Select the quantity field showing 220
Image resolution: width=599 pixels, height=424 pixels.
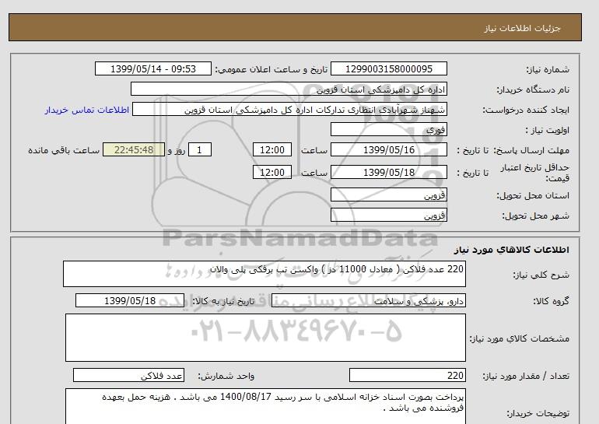407,376
